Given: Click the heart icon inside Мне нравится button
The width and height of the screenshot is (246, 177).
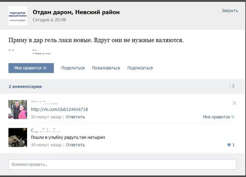Looking at the screenshot, I should tap(45, 68).
